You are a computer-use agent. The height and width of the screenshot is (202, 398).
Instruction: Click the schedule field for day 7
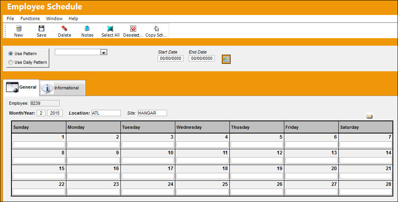[366, 145]
